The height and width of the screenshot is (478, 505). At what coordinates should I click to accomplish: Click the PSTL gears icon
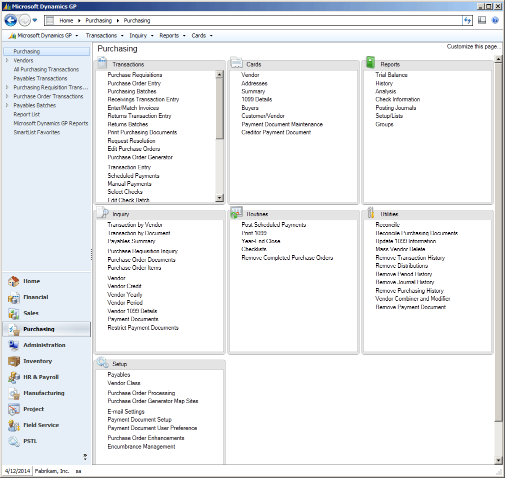pos(13,441)
